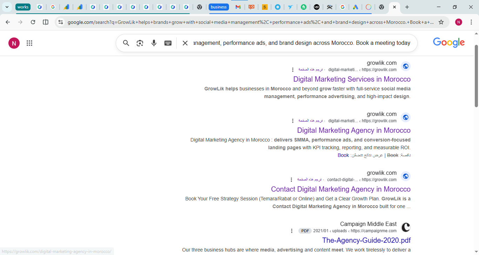Switch to the Upwork tab

(x=317, y=7)
